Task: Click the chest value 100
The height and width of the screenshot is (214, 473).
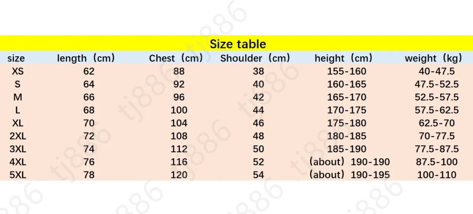Action: 179,110
